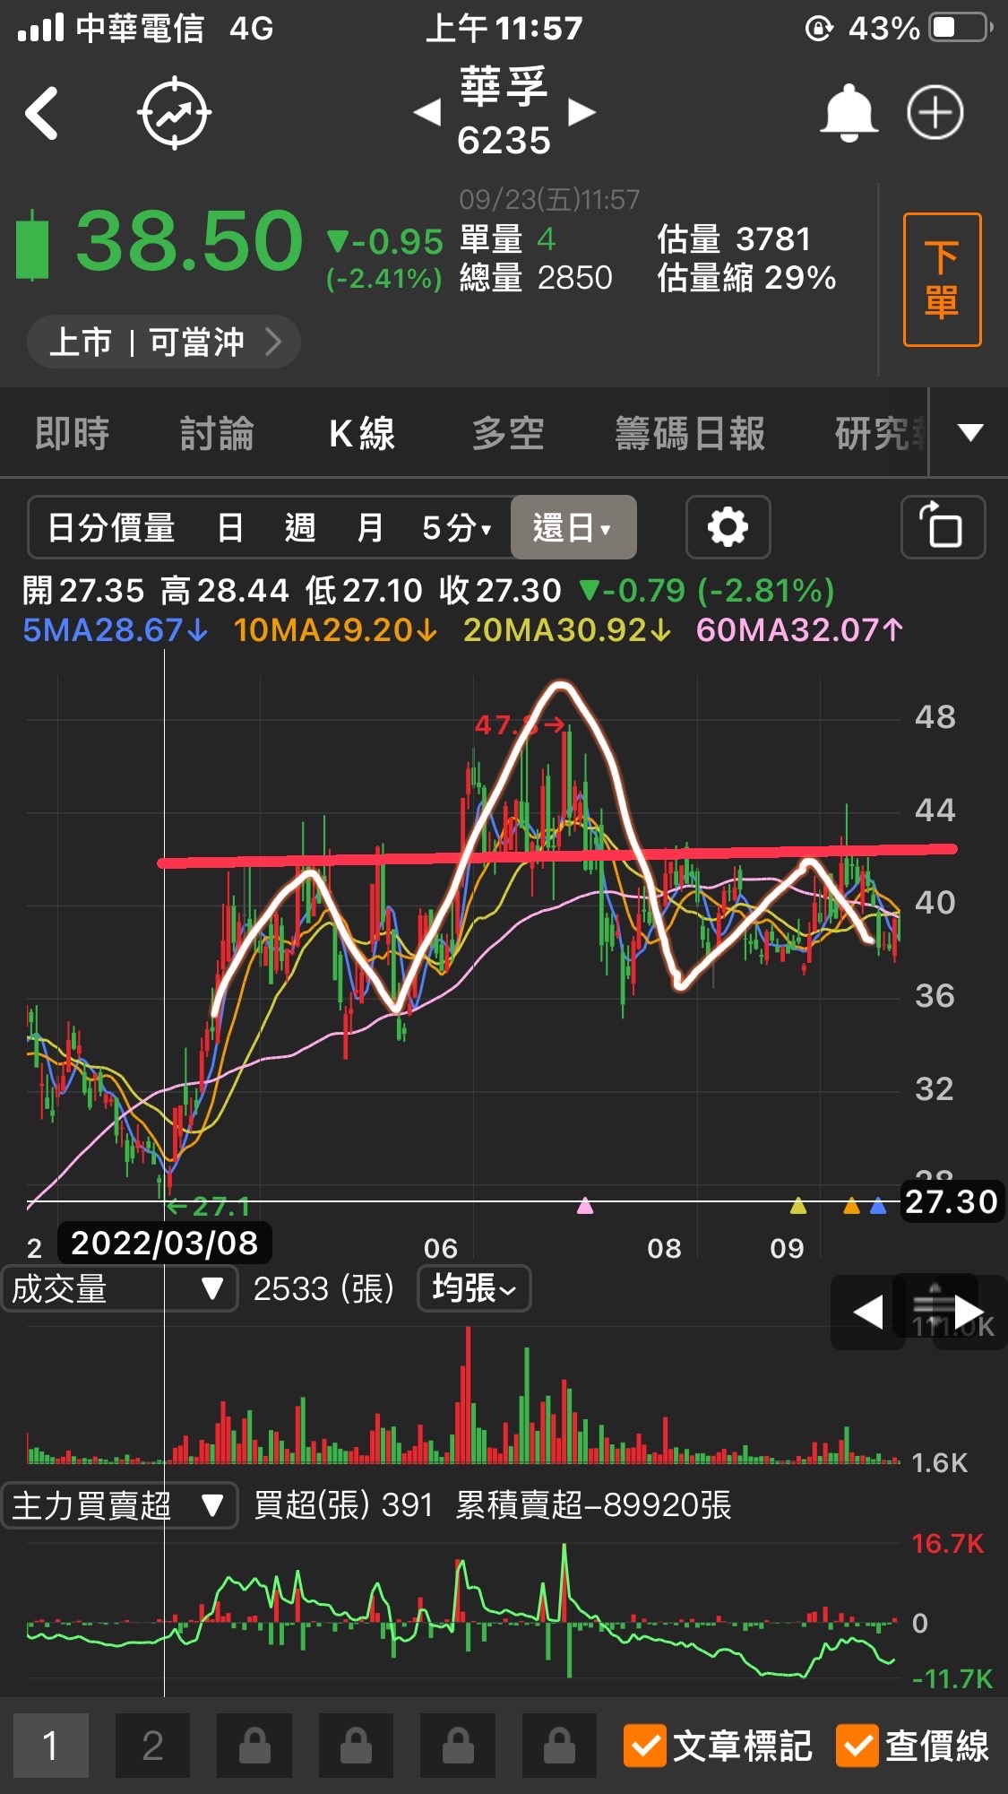Open the 主力買賣超 indicator dropdown
1008x1794 pixels.
coord(119,1505)
